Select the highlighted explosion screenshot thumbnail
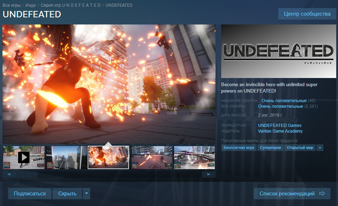 coord(108,157)
